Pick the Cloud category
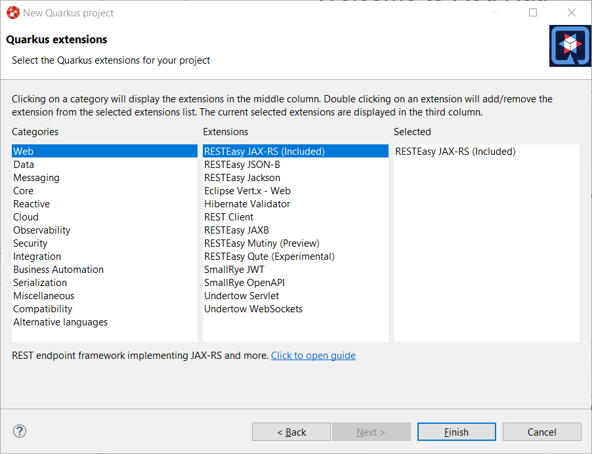This screenshot has height=454, width=592. point(104,217)
